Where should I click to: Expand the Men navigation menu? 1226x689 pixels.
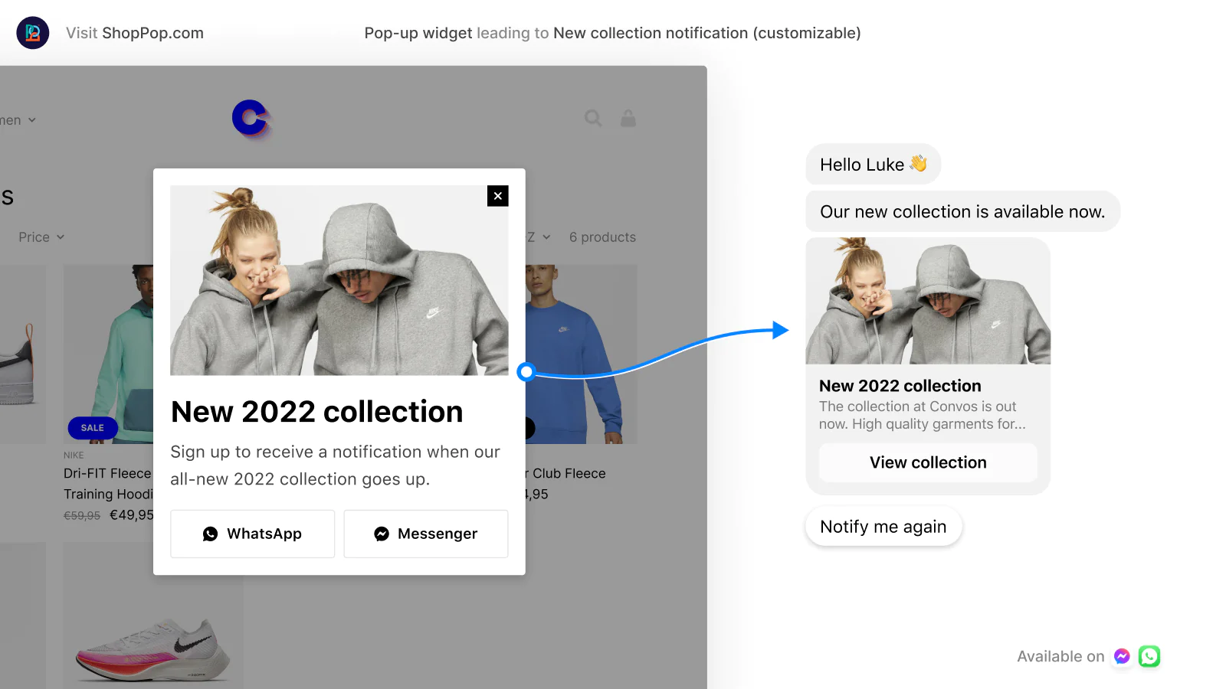[18, 120]
